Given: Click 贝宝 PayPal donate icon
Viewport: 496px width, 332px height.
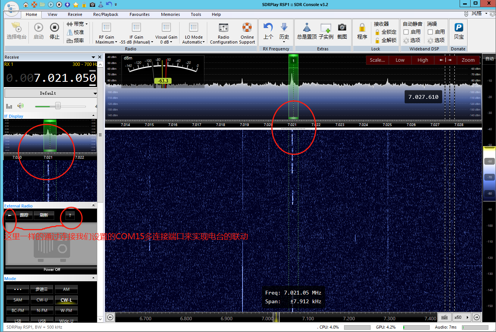Looking at the screenshot, I should click(x=459, y=31).
